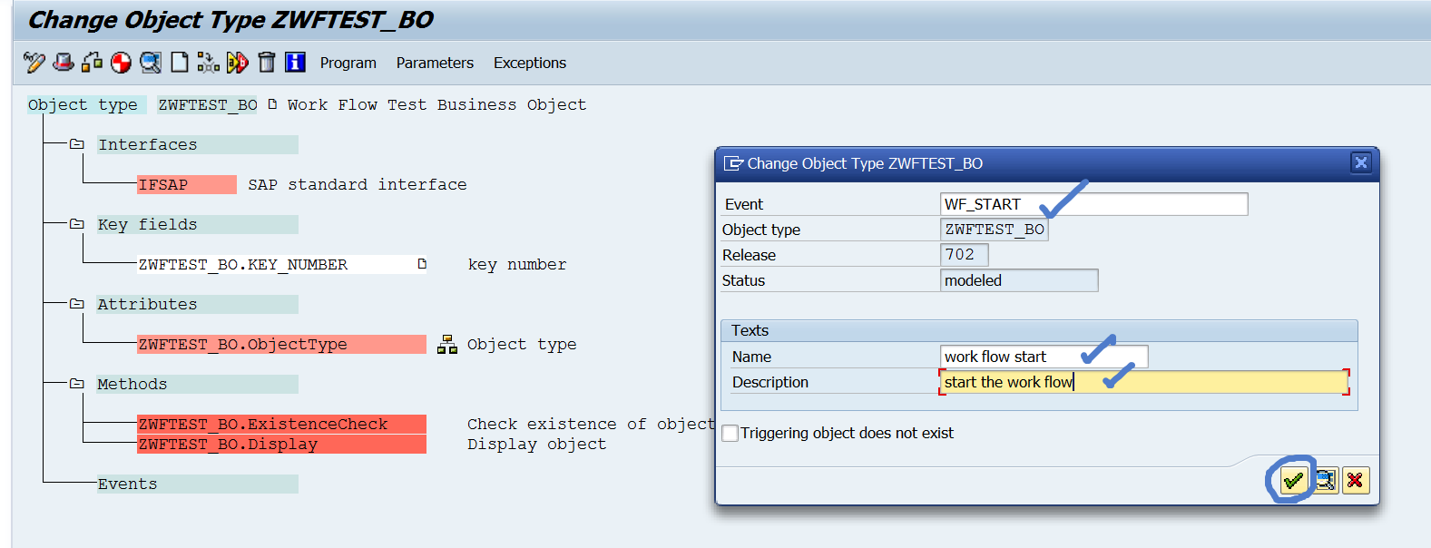The image size is (1431, 548).
Task: Click the Delete trash can icon
Action: [266, 63]
